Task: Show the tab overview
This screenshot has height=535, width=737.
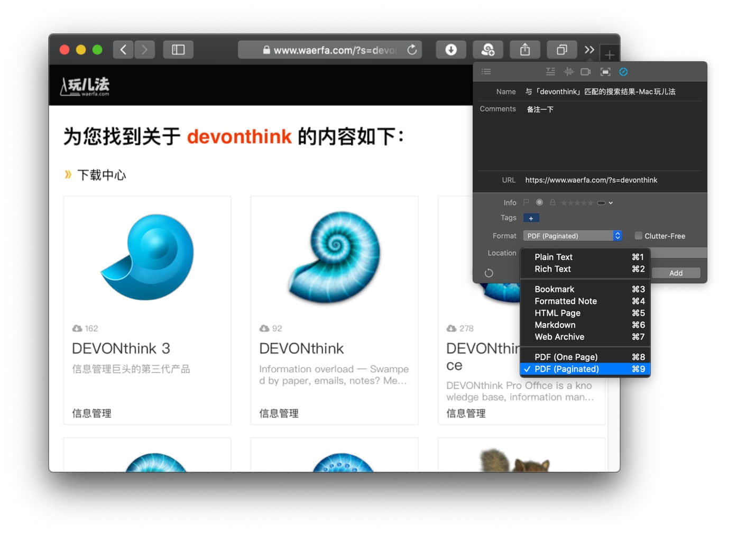Action: [561, 50]
